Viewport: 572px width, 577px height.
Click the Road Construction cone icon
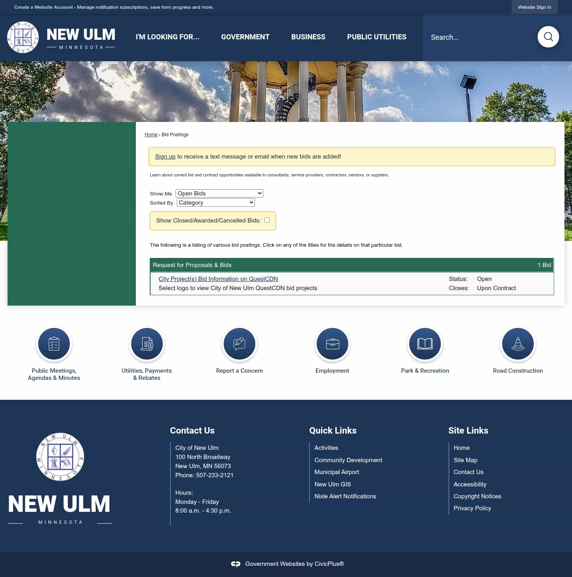pyautogui.click(x=518, y=344)
